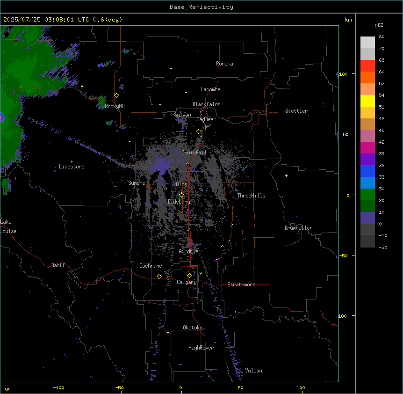403x394 pixels.
Task: Select the blue 33-36 dBZ legend swatch
Action: click(367, 171)
